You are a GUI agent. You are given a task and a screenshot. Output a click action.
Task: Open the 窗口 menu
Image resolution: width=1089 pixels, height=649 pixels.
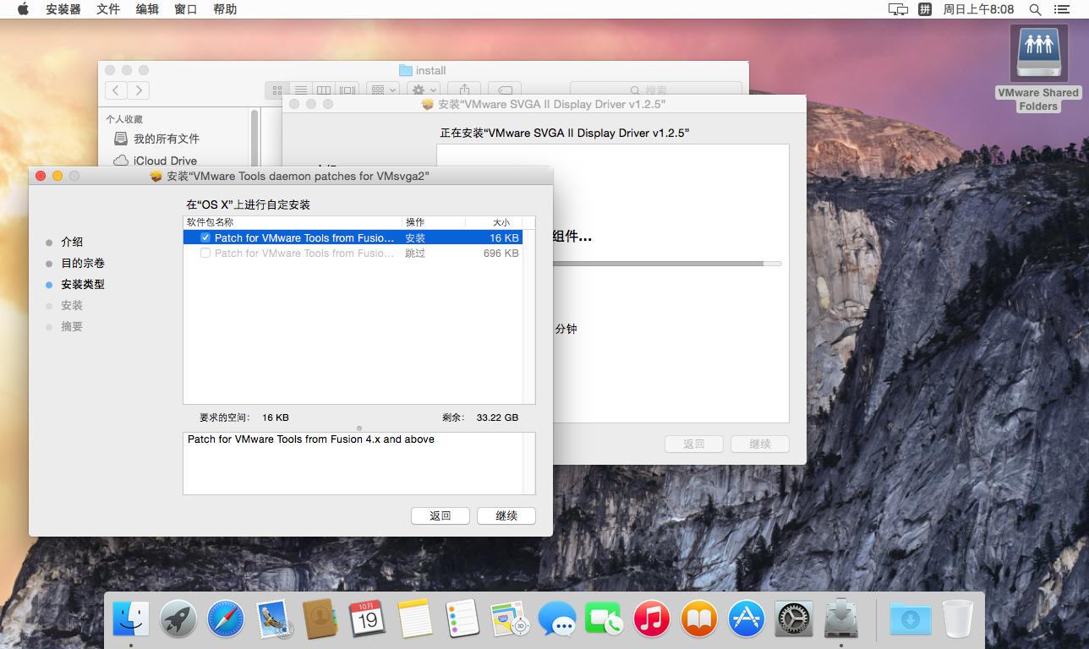[185, 9]
